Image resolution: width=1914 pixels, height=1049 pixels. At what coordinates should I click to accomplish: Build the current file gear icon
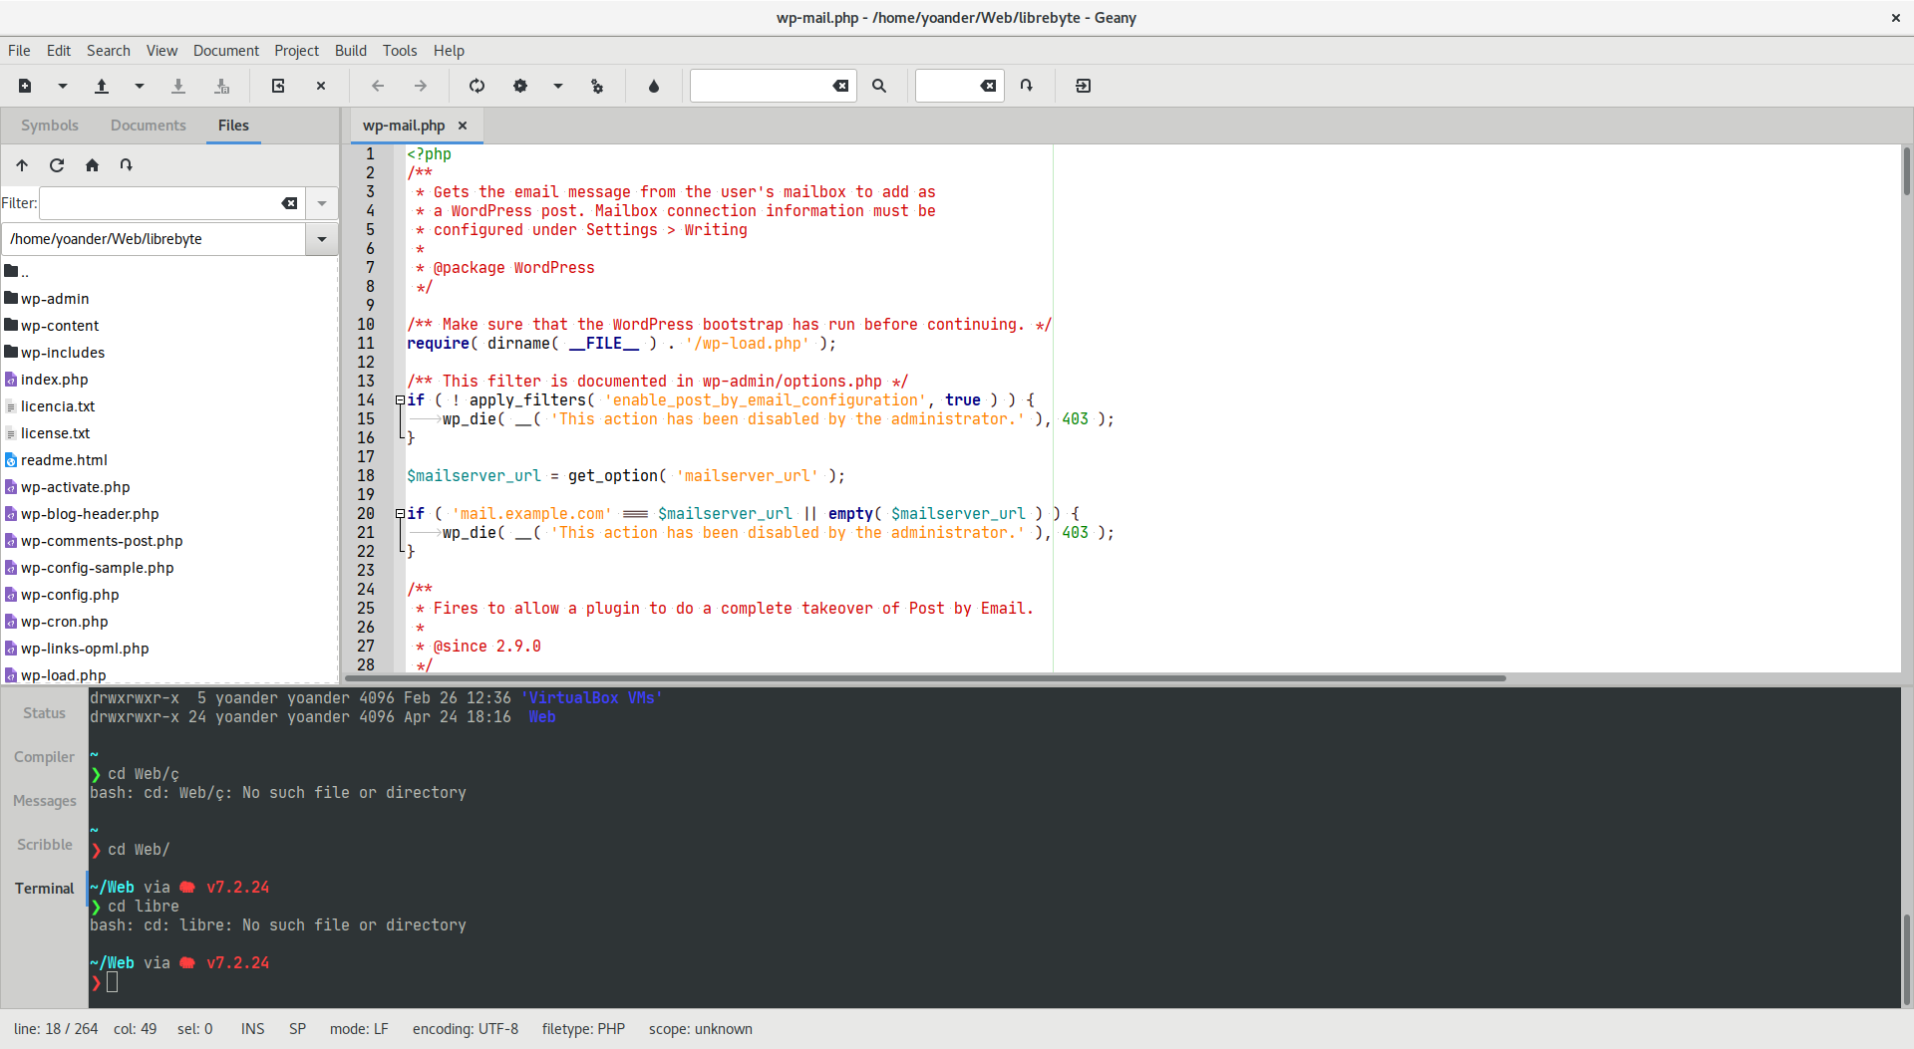[520, 87]
